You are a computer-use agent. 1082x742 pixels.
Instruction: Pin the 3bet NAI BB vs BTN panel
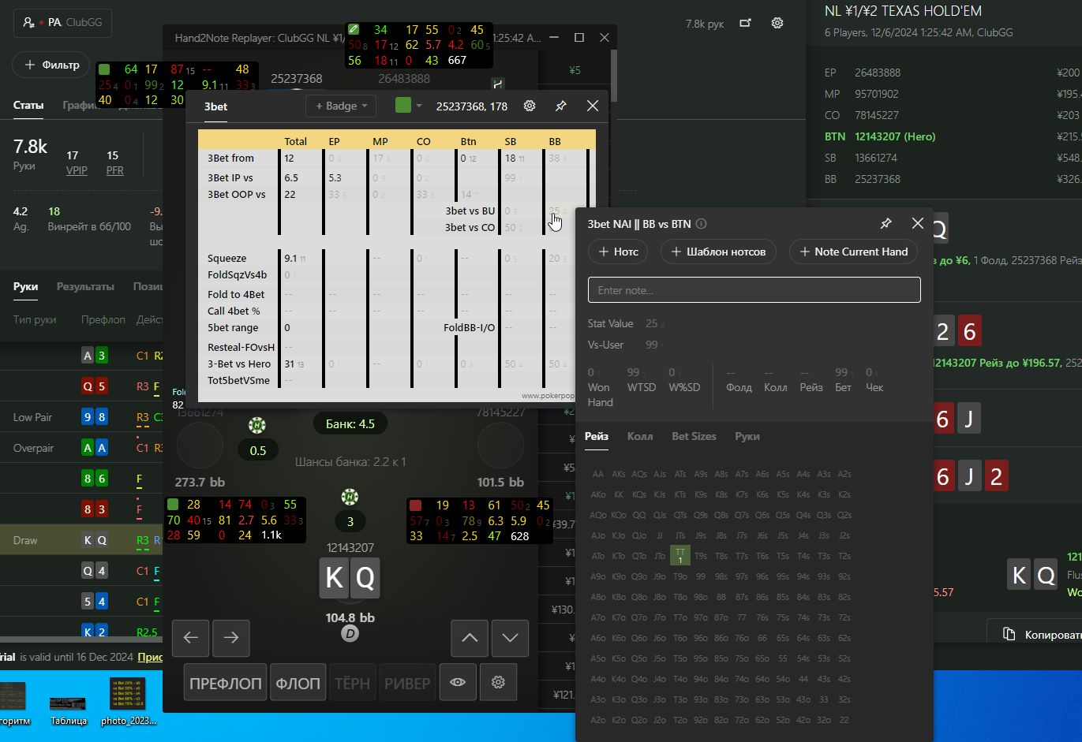point(885,224)
